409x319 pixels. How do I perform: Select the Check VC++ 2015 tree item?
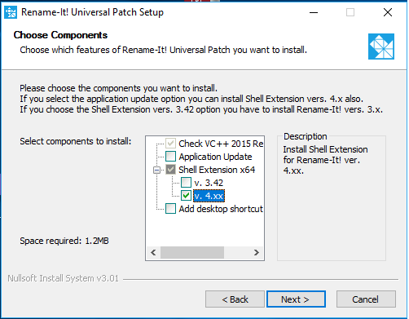(221, 144)
